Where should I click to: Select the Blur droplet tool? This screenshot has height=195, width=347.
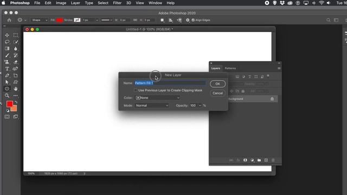(16, 48)
